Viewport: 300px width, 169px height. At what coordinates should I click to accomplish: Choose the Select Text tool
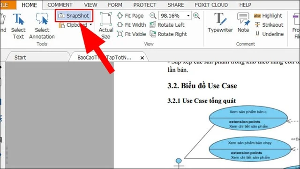18,26
